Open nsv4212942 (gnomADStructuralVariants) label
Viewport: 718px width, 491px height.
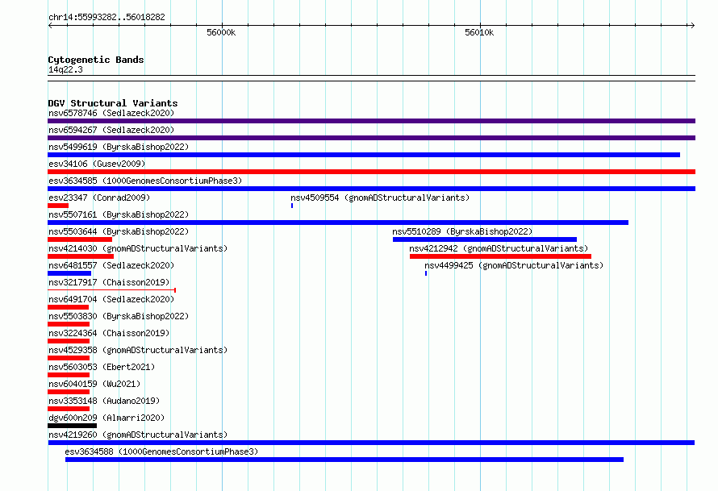pos(499,248)
